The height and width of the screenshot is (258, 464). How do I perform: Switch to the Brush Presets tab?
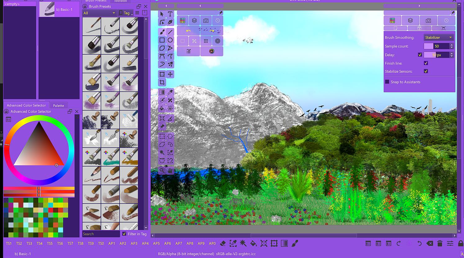(96, 1)
